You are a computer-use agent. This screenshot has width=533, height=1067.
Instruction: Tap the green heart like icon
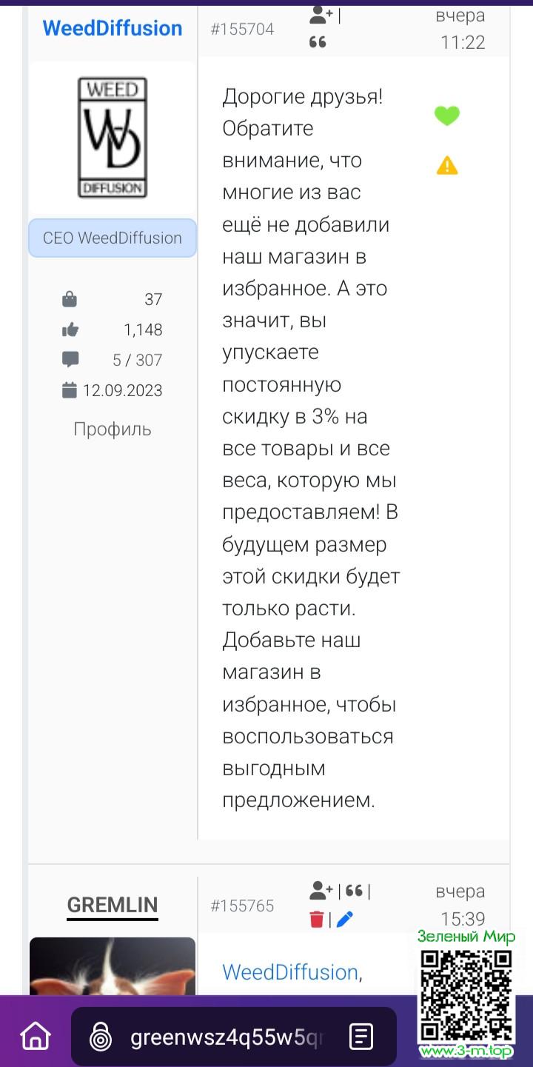click(446, 116)
